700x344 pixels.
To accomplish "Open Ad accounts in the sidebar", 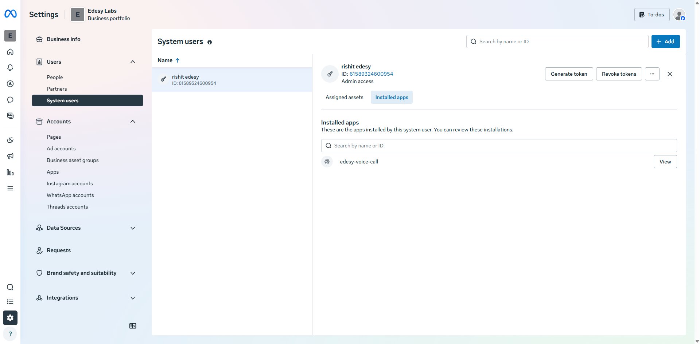I will (x=61, y=149).
